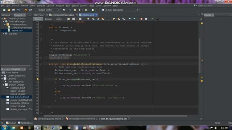Expand the Libraries node
This screenshot has height=130, width=232.
coord(3,34)
